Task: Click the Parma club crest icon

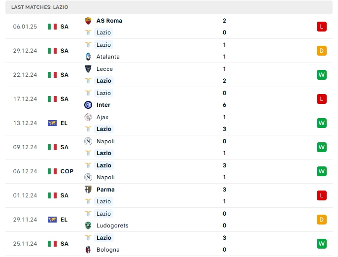Action: [88, 190]
